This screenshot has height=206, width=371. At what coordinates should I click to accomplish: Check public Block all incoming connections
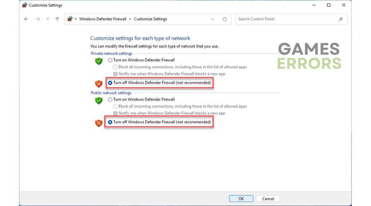tap(180, 106)
